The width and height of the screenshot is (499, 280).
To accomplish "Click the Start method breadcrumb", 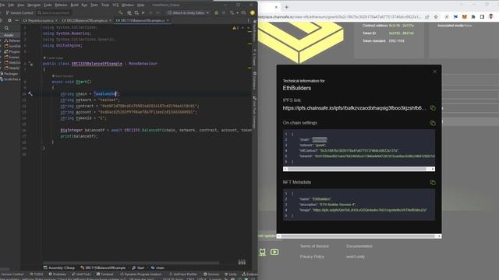I will pos(138,268).
